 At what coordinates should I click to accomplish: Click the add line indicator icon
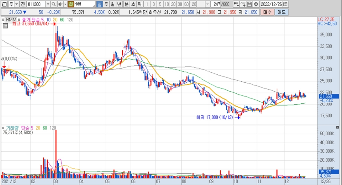click(x=243, y=4)
